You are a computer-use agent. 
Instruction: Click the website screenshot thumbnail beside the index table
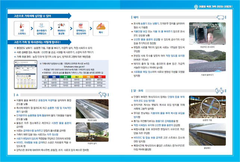[x=26, y=75]
